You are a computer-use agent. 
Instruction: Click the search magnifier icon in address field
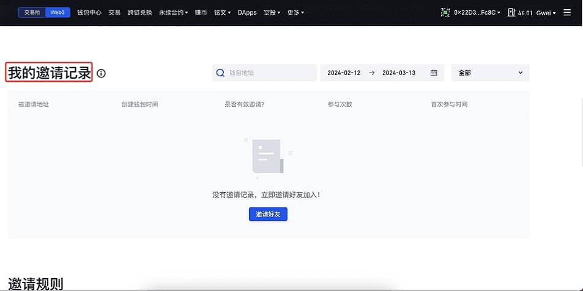[220, 73]
